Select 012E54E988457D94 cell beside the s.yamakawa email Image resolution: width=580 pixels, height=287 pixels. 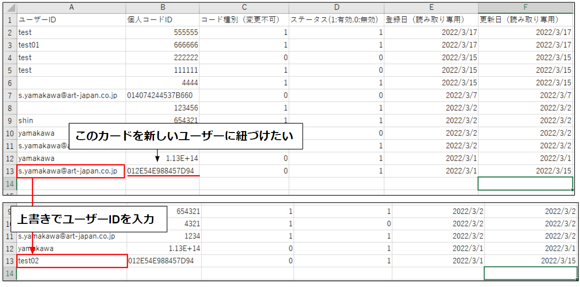[x=163, y=171]
